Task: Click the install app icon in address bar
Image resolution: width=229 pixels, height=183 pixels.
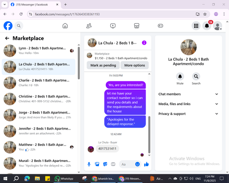Action: click(x=198, y=14)
